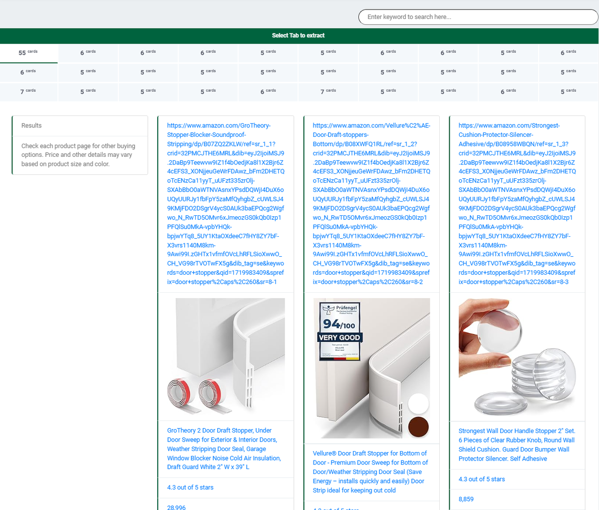
Task: Select the first 7 cards tab in the third row
Action: (28, 92)
